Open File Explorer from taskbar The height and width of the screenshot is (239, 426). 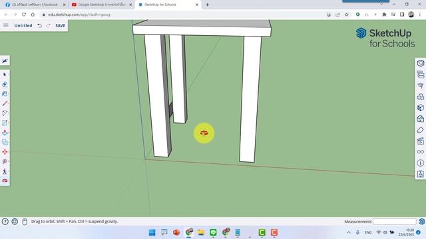(x=201, y=232)
